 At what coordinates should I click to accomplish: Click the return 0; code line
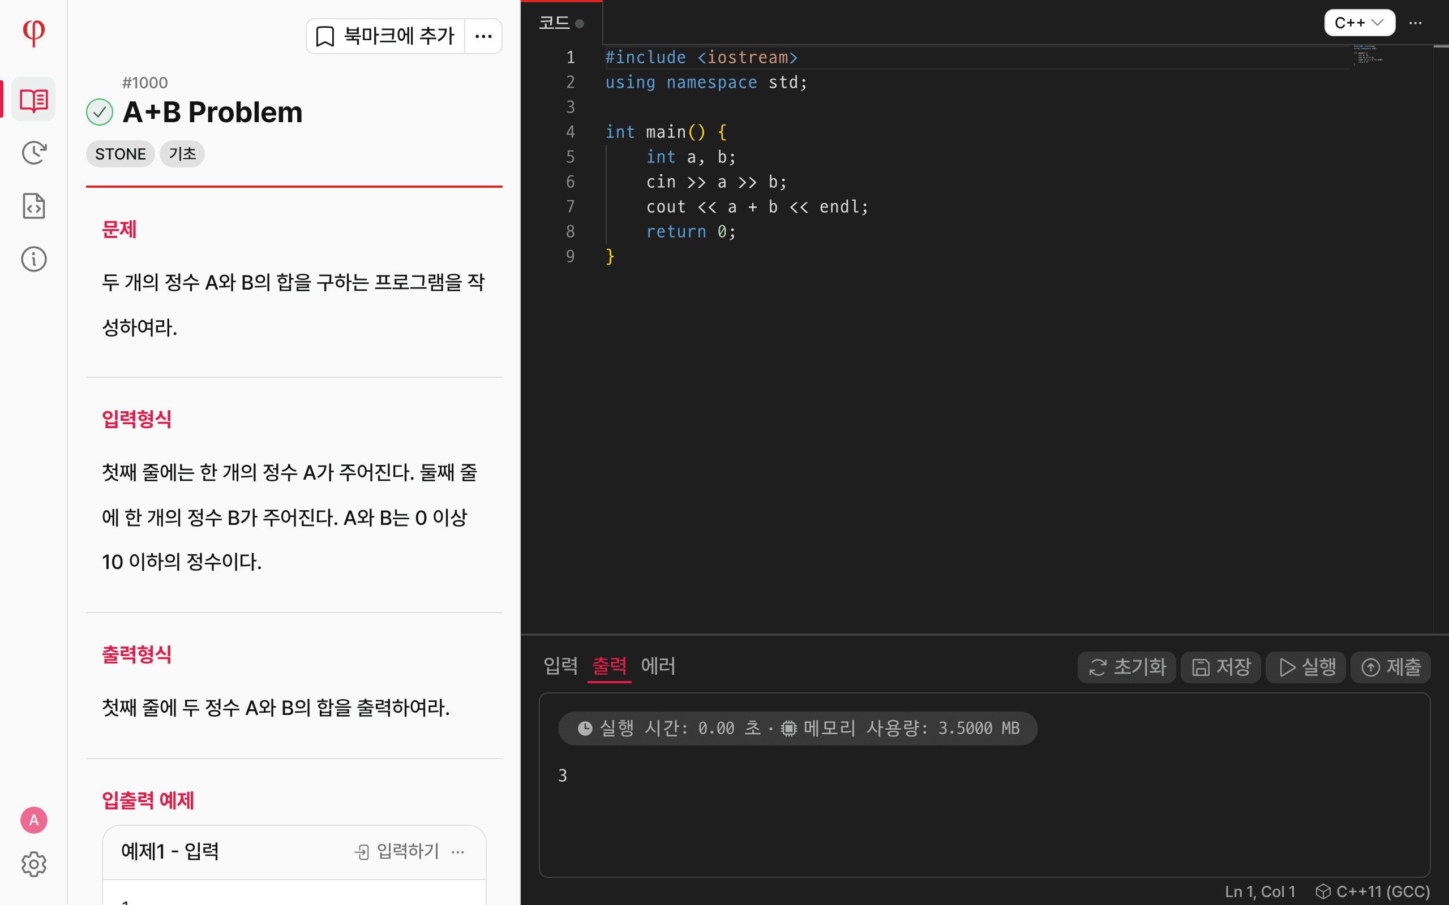tap(691, 232)
